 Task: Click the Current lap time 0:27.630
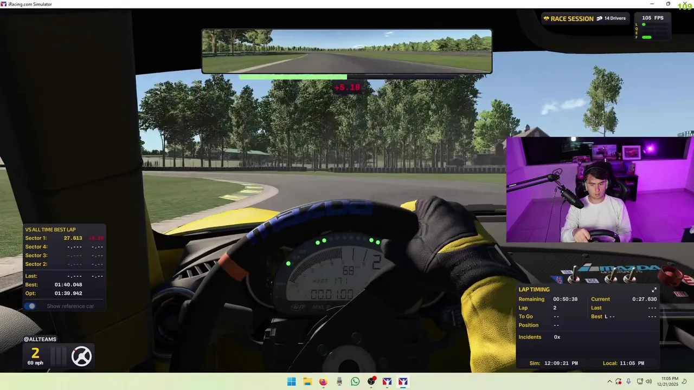click(x=644, y=299)
